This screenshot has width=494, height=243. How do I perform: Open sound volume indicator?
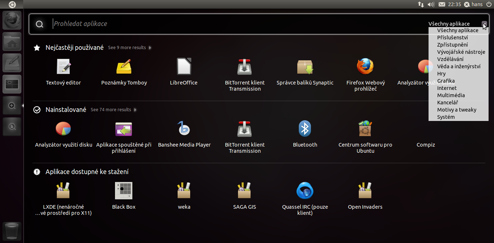431,4
